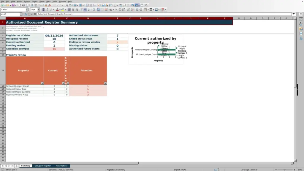The image size is (304, 171).
Task: Click the Function Wizard icon
Action: (x=26, y=14)
